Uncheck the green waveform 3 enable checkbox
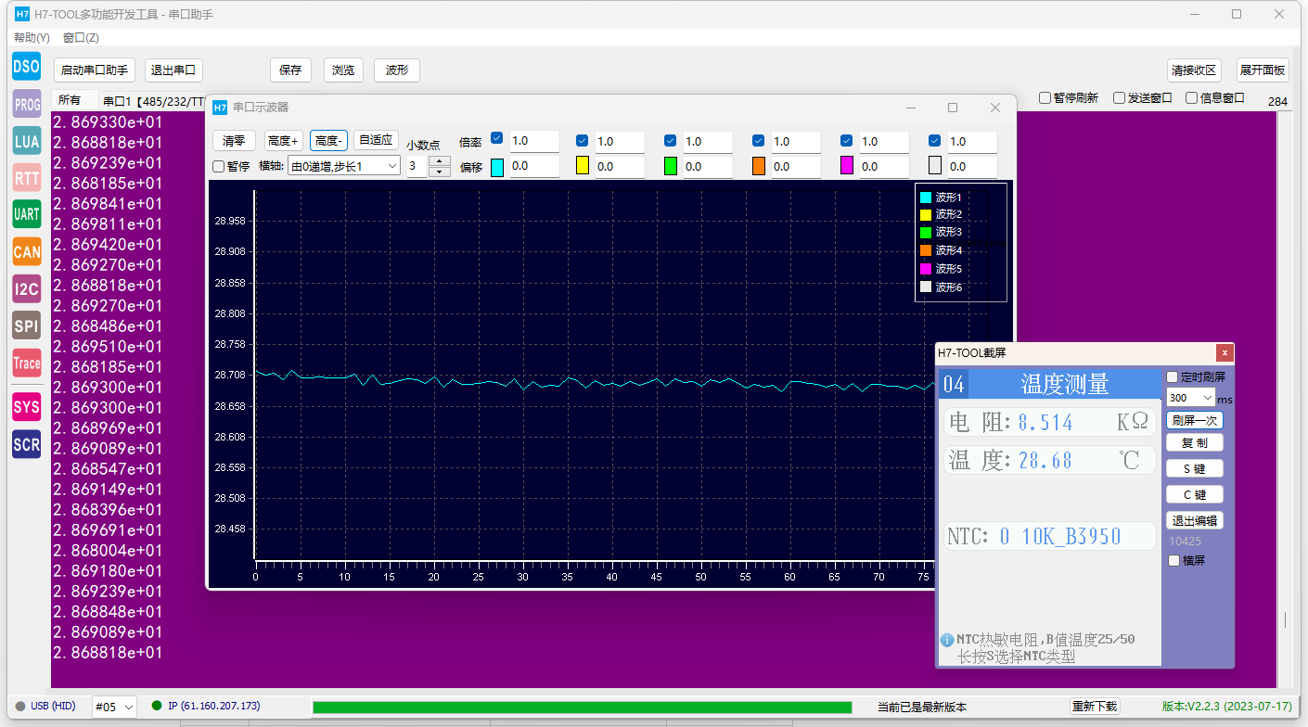The height and width of the screenshot is (727, 1308). click(670, 140)
